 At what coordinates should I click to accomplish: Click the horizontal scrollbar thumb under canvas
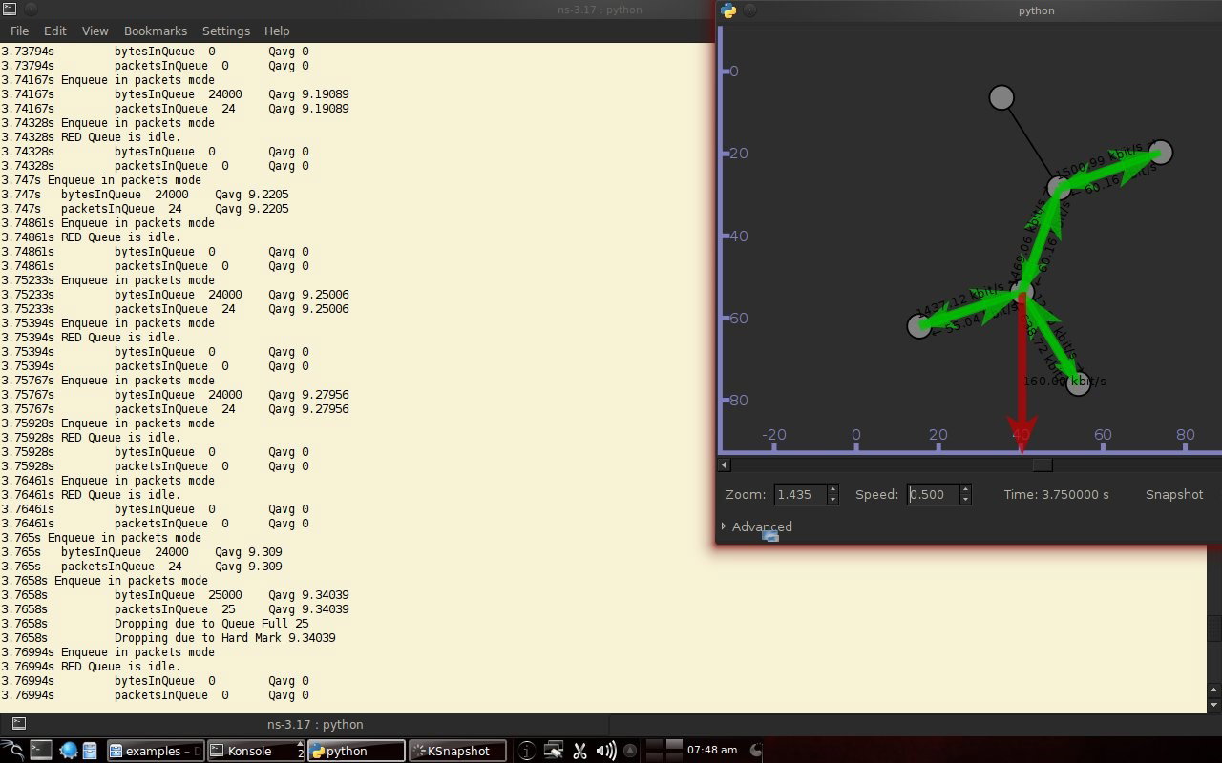(1043, 464)
